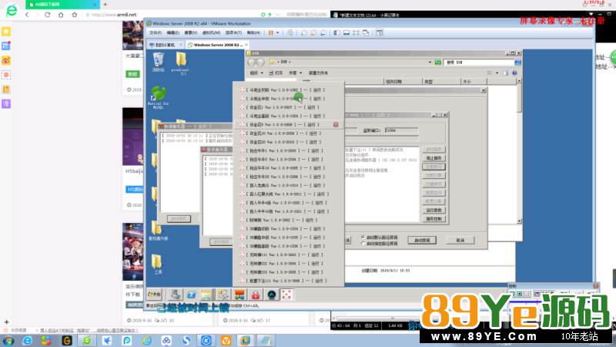Image resolution: width=616 pixels, height=347 pixels.
Task: Open the 帮助(H) menu in VMware
Action: point(253,32)
